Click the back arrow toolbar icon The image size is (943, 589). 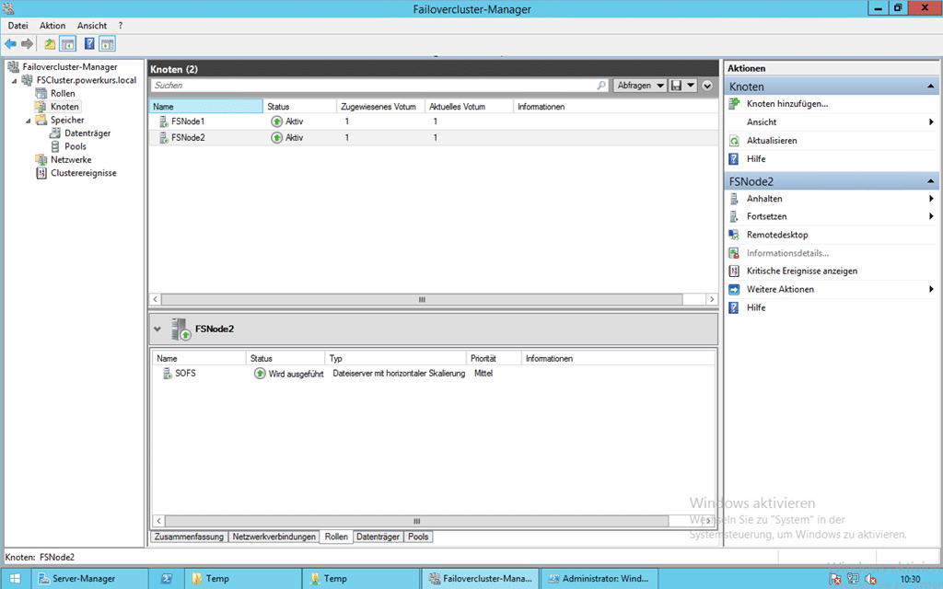[10, 44]
